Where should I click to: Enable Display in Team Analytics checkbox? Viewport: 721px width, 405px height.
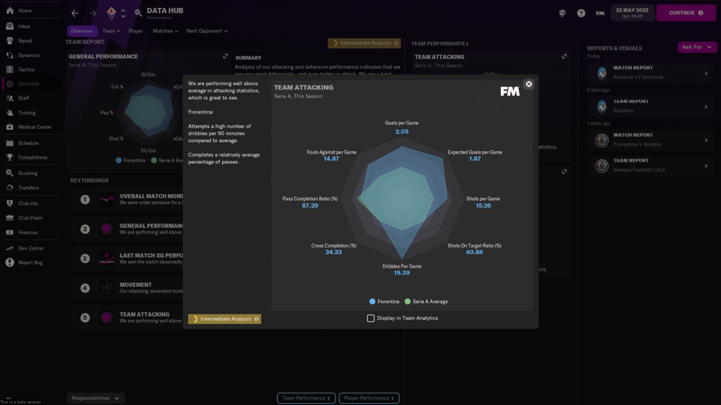pos(371,318)
